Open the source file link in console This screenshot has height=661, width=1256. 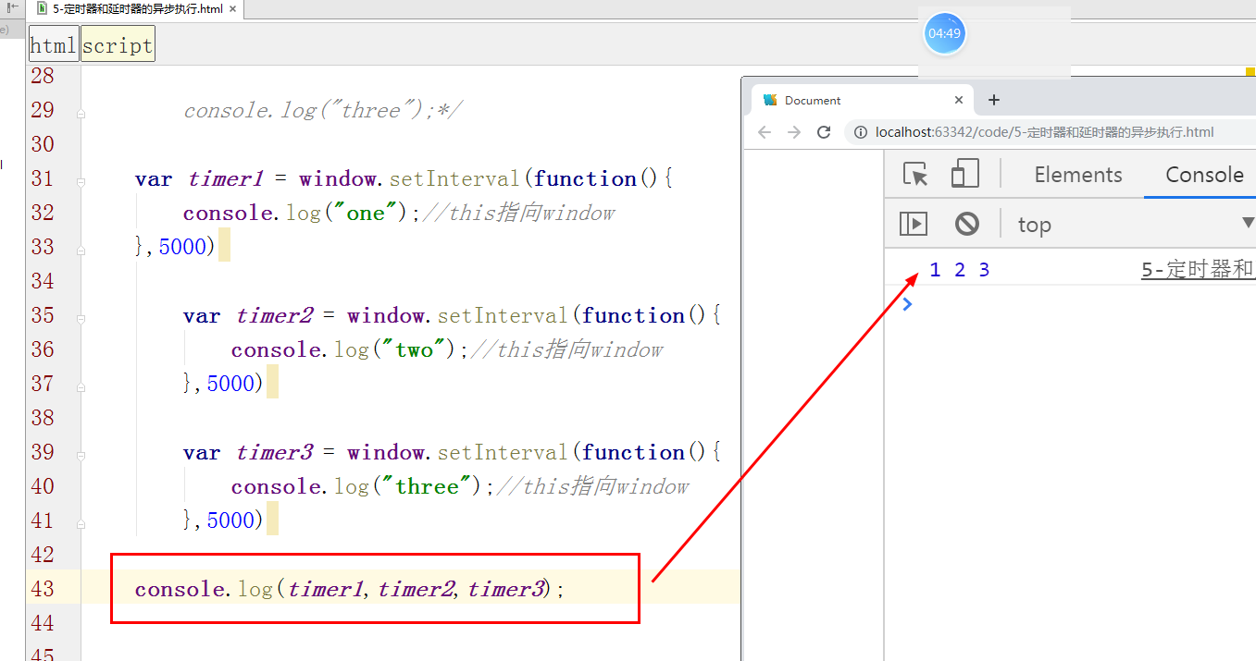point(1199,270)
